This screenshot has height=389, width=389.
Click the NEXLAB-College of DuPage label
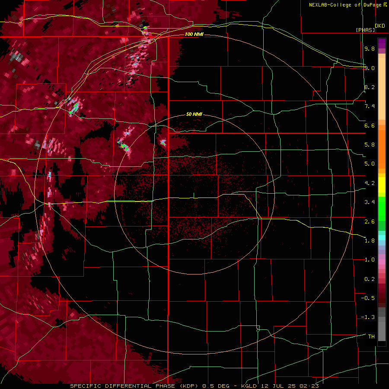click(345, 5)
